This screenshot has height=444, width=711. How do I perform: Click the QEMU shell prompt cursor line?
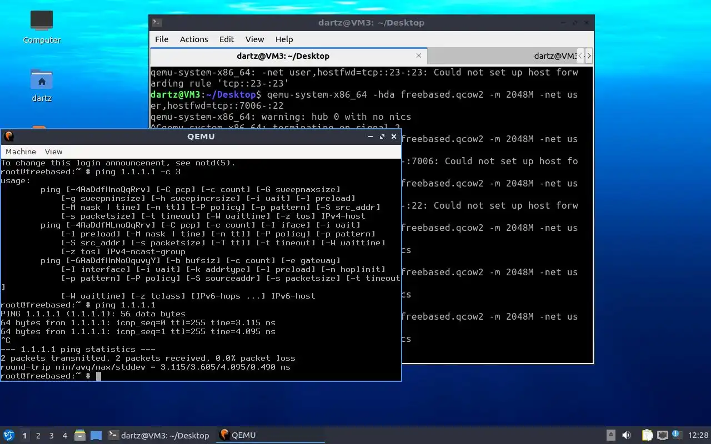51,376
